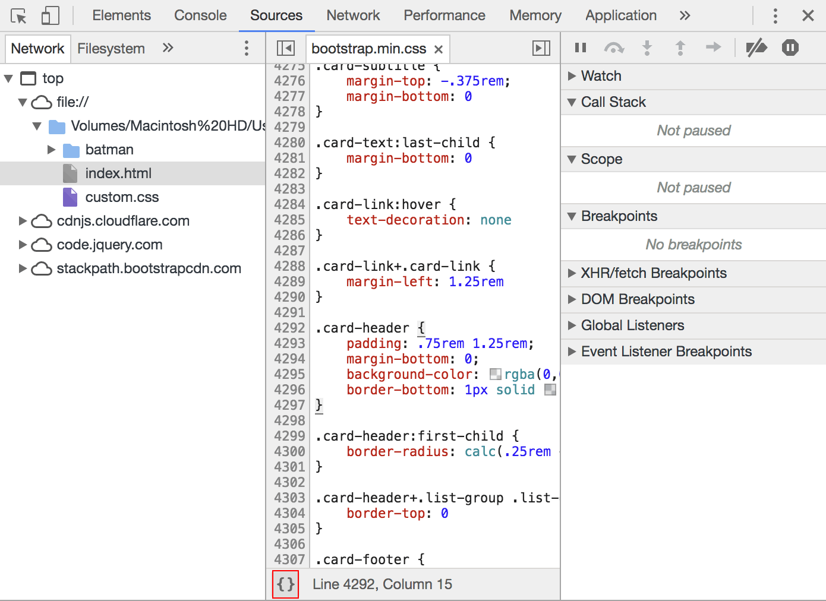Close the DevTools panel
This screenshot has width=826, height=601.
[x=808, y=16]
